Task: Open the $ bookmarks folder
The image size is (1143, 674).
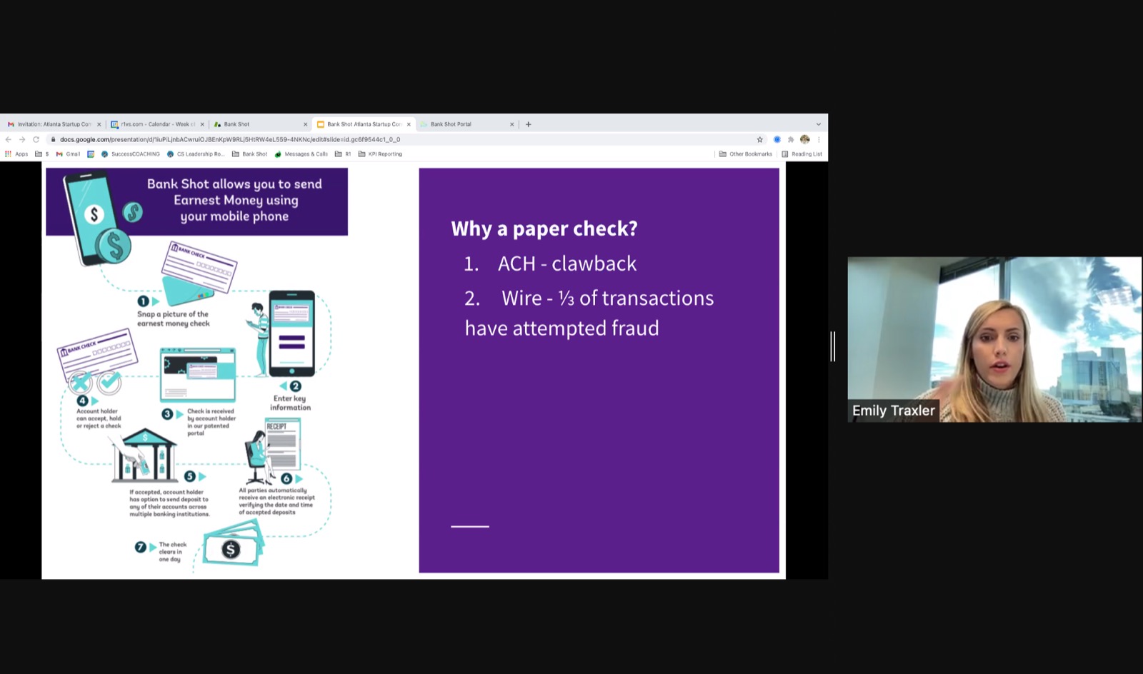Action: 42,154
